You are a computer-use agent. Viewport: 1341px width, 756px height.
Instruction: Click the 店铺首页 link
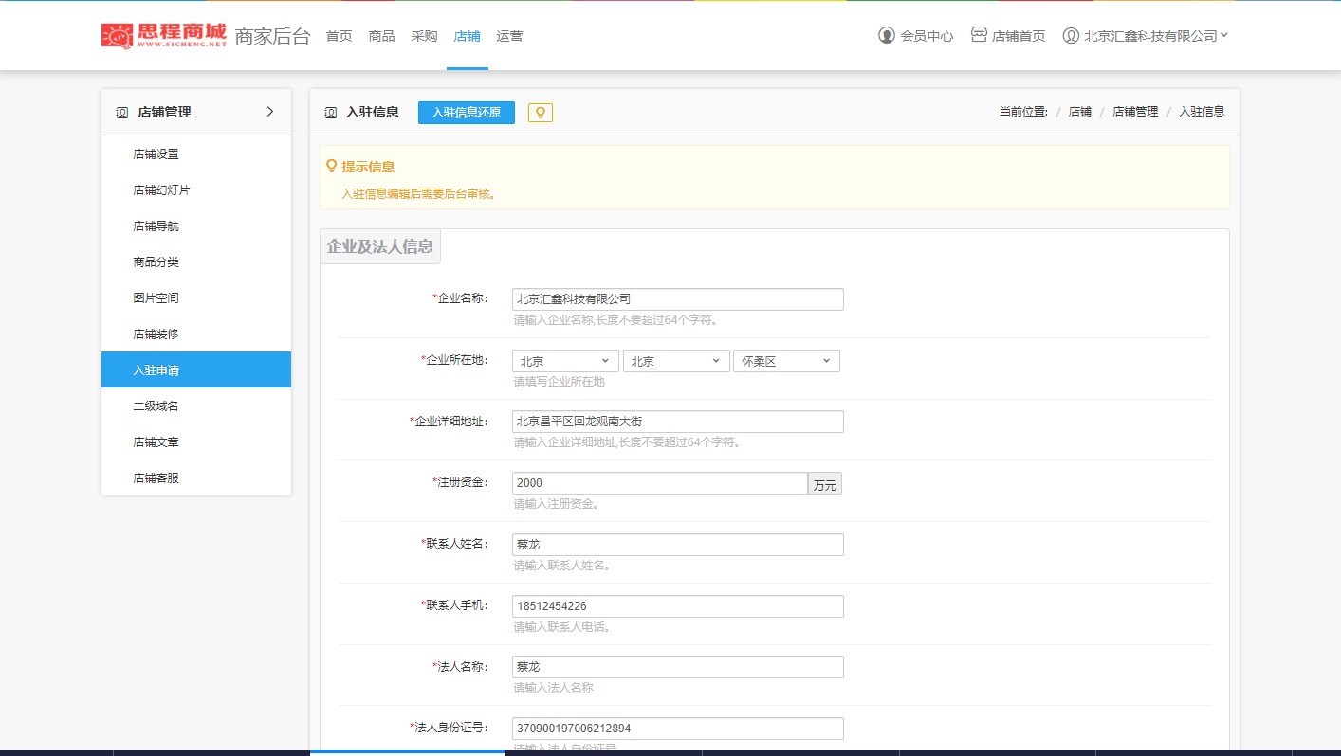coord(1019,36)
